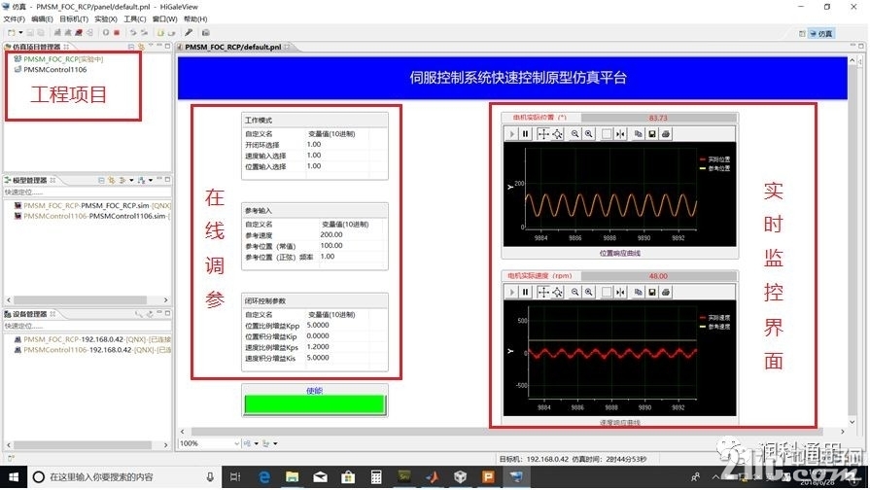Viewport: 870px width, 490px height.
Task: Click horizontal compress icon on speed chart
Action: 620,292
